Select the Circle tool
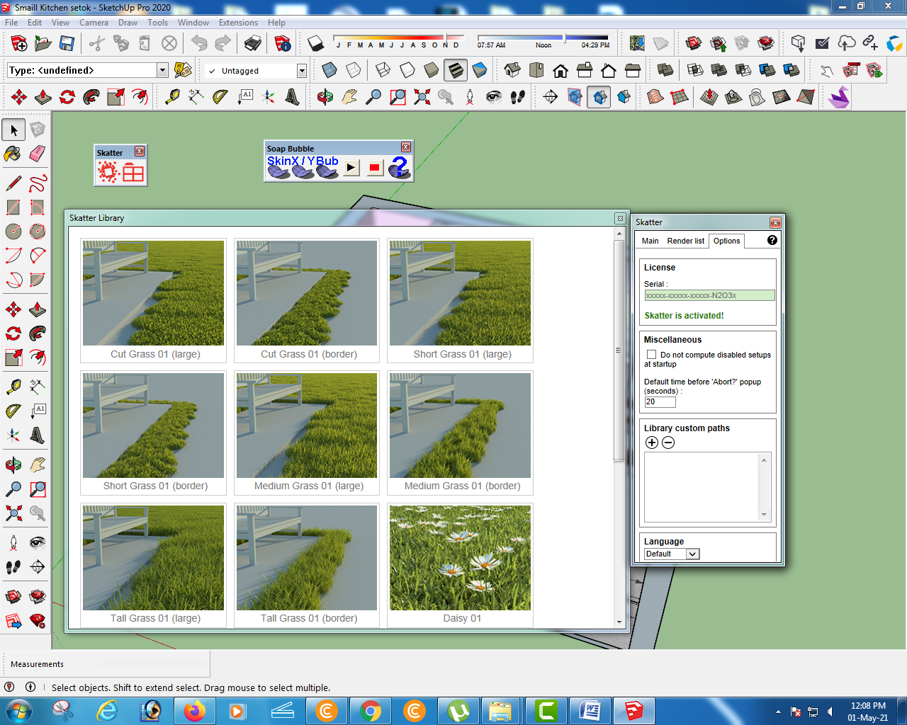Viewport: 907px width, 725px height. [x=13, y=232]
